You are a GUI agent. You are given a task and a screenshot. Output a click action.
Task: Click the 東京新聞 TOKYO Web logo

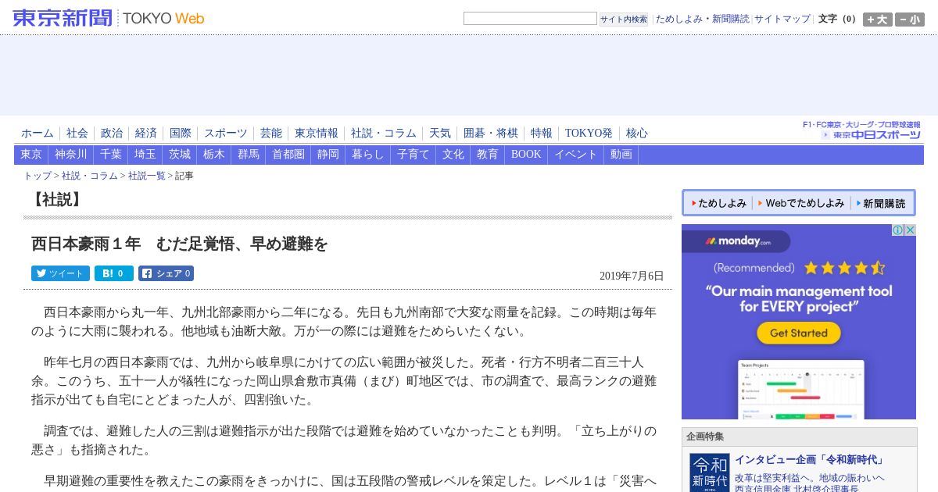click(x=109, y=18)
